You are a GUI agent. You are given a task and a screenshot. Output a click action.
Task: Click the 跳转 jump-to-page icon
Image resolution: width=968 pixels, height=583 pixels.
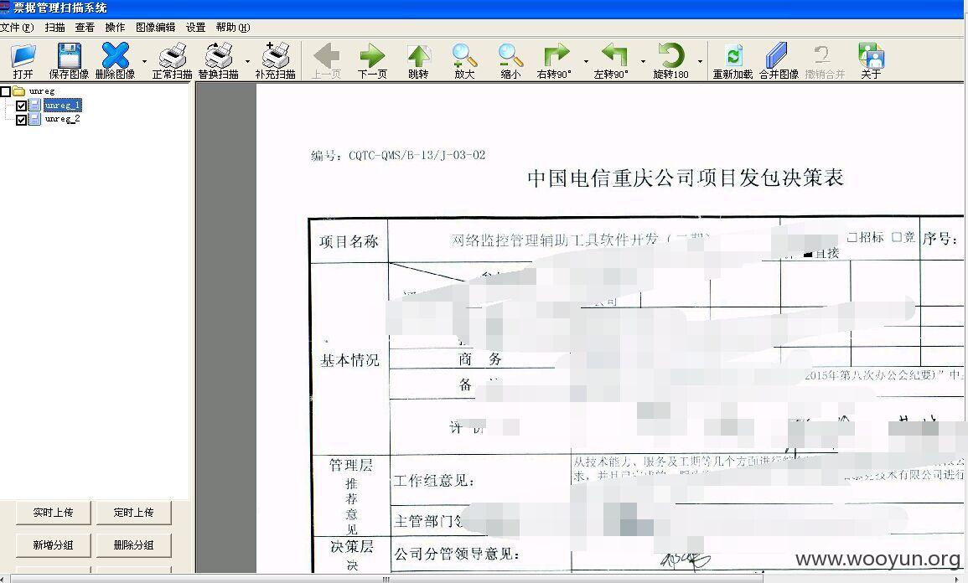418,60
